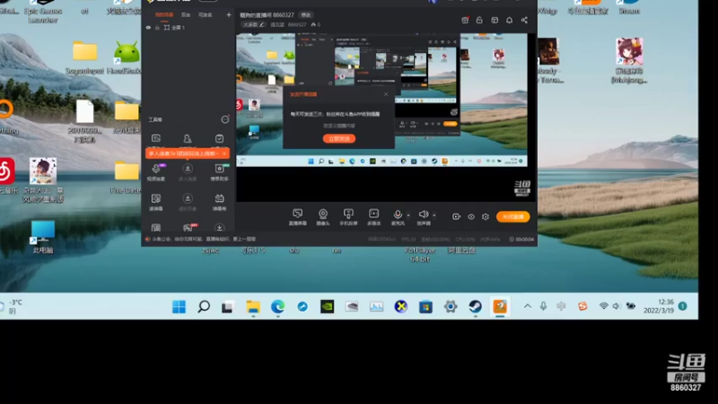Screen dimensions: 718x404
Task: Open the Windows Start button
Action: [179, 306]
